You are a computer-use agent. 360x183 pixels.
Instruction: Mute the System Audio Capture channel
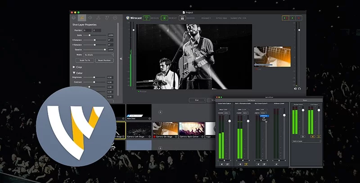pyautogui.click(x=222, y=164)
